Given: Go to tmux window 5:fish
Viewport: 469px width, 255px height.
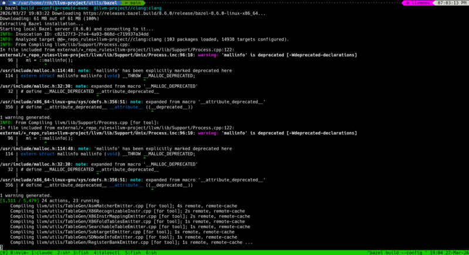Looking at the screenshot, I should (138, 251).
